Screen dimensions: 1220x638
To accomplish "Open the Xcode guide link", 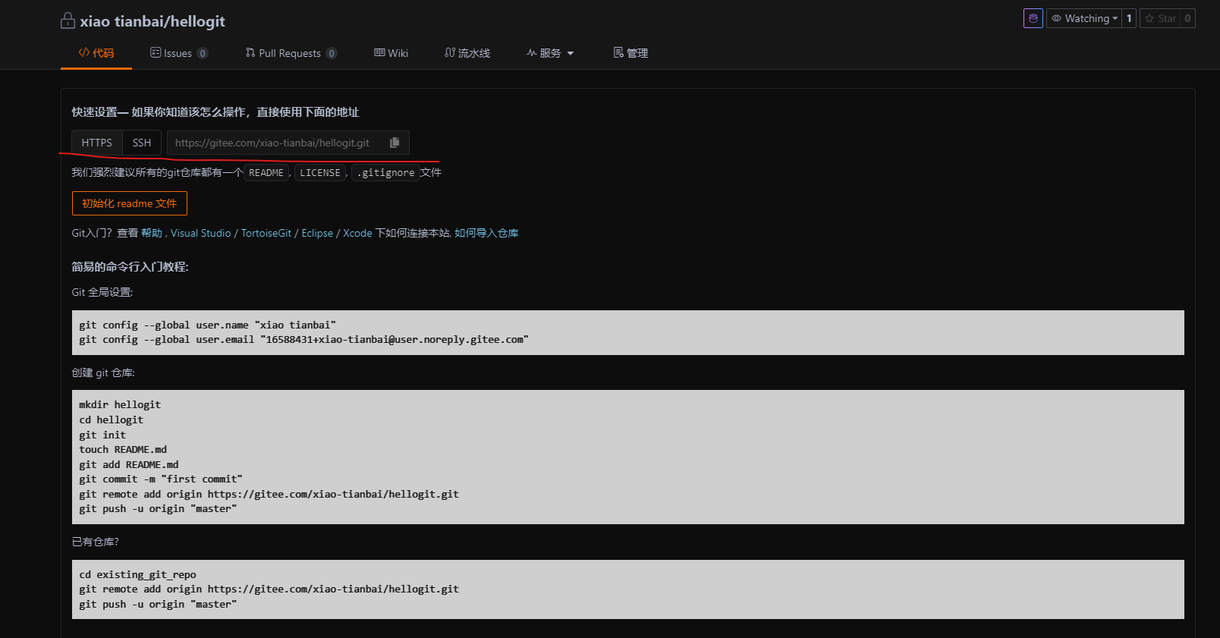I will click(x=357, y=233).
